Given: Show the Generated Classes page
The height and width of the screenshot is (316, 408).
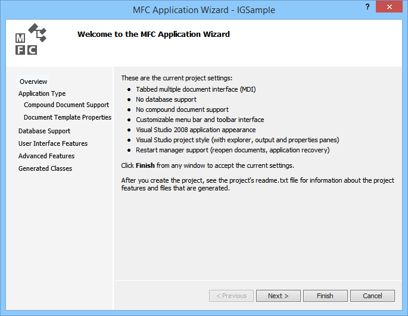Looking at the screenshot, I should (45, 168).
